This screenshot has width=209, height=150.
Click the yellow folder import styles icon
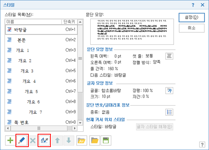pyautogui.click(x=95, y=140)
